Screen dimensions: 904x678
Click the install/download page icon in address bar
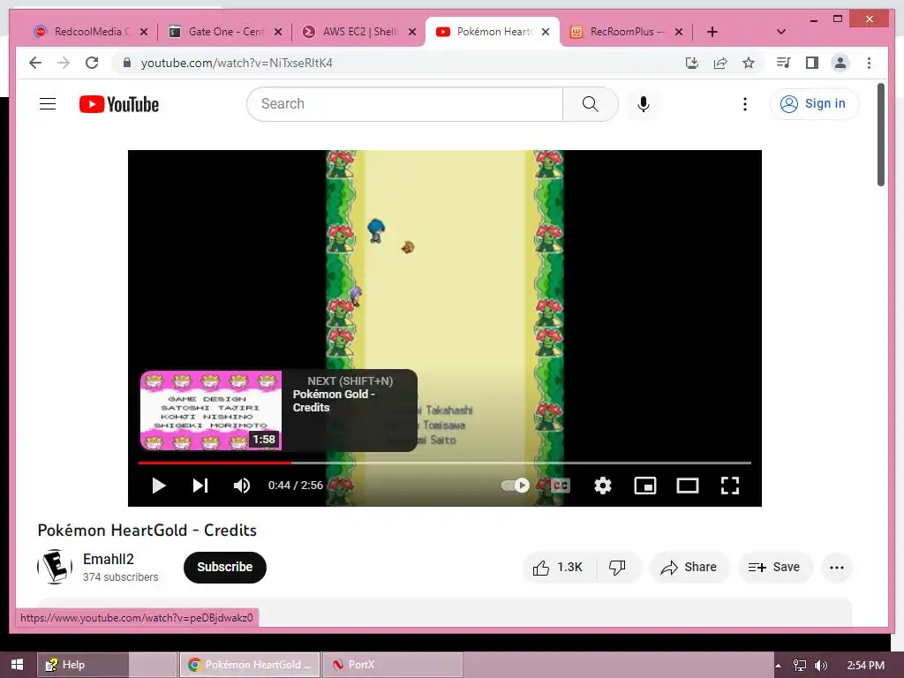click(x=692, y=63)
